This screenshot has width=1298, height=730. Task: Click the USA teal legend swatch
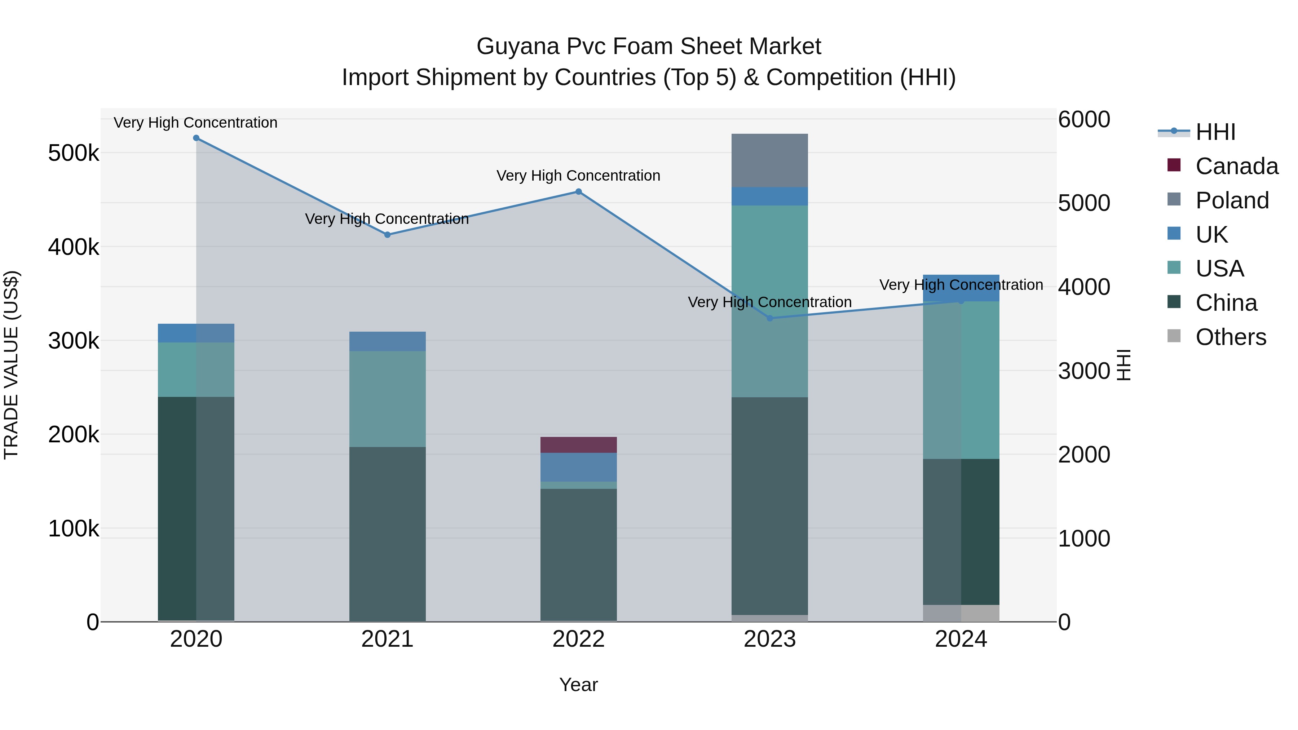coord(1174,267)
